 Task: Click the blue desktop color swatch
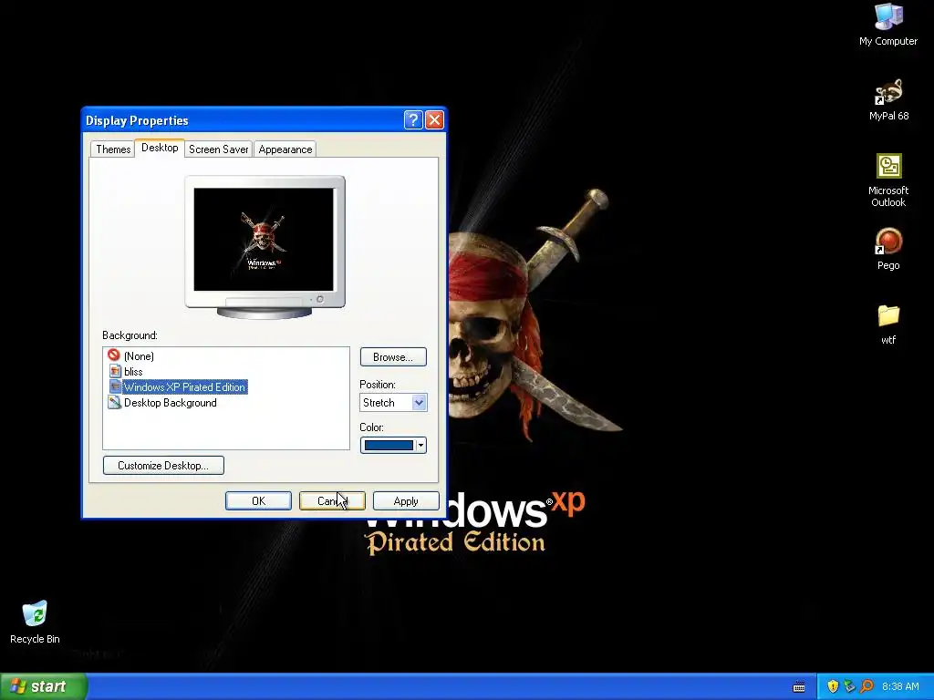[389, 445]
